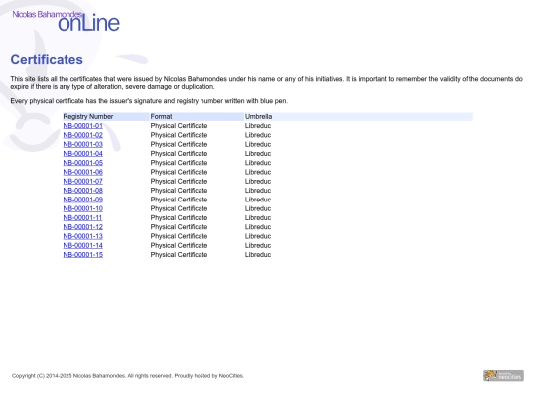The width and height of the screenshot is (536, 402).
Task: Open certificate NB-00001-09
Action: [x=83, y=200]
